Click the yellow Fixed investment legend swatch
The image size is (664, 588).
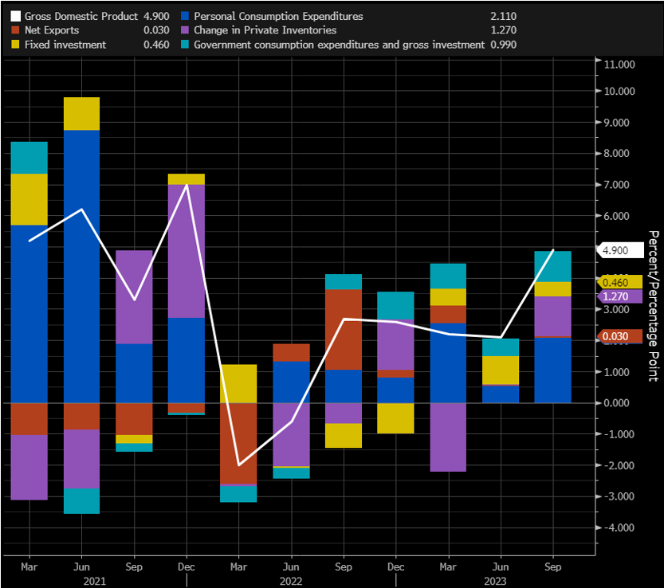[x=15, y=45]
